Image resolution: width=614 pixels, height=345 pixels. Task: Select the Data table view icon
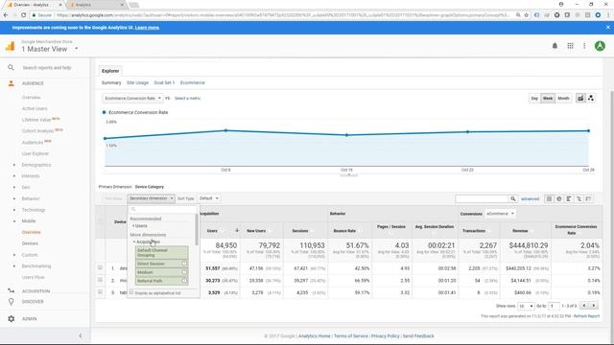point(549,198)
